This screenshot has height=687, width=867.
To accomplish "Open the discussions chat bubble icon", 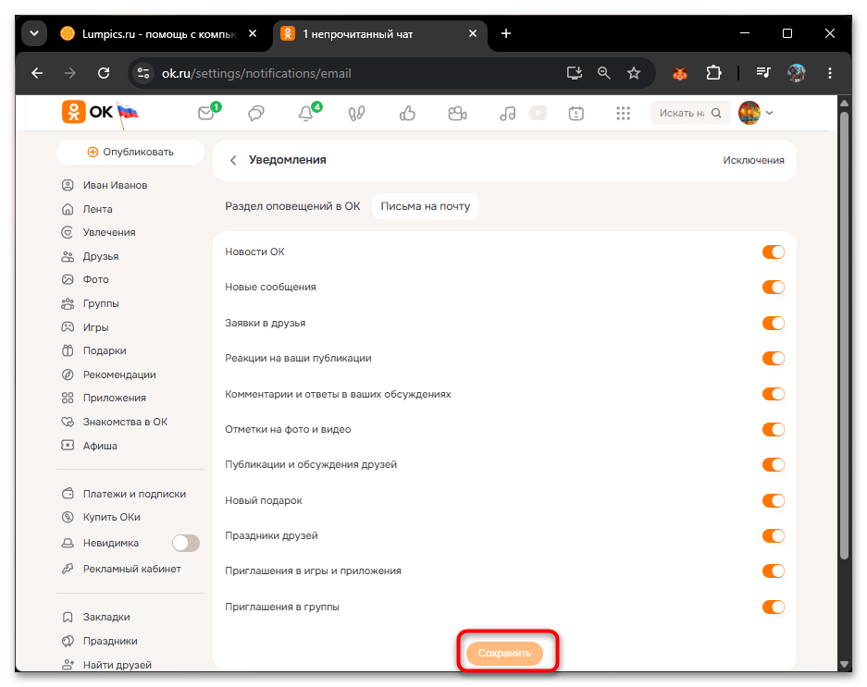I will 256,114.
